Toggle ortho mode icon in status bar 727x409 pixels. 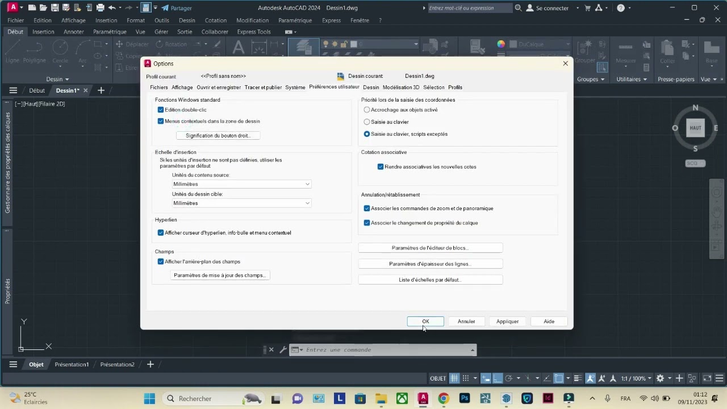(x=497, y=378)
